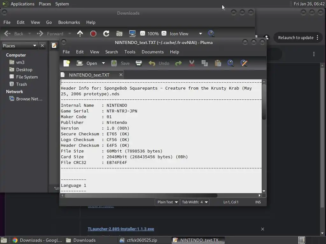Create a new document in Pluma

click(67, 63)
